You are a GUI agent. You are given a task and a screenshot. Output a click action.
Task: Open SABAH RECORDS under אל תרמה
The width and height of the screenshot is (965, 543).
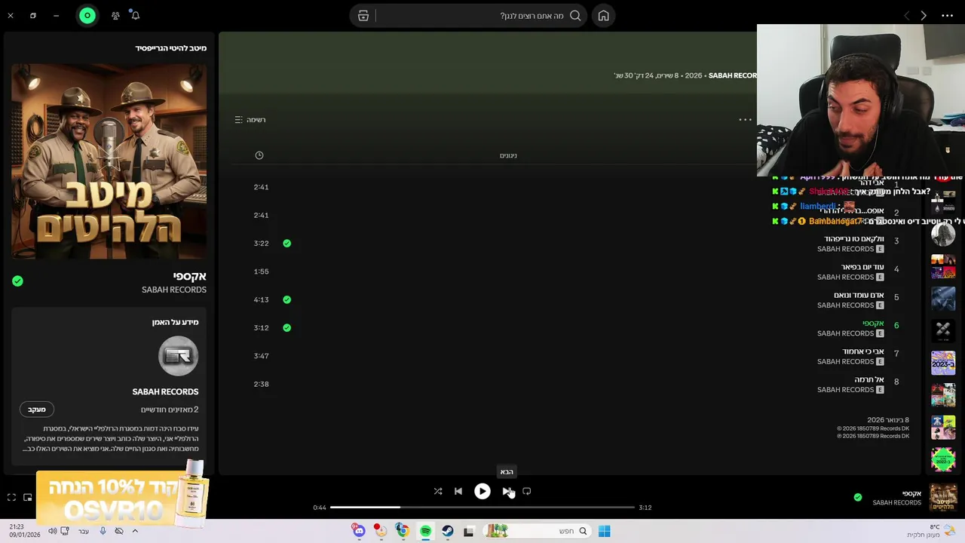pos(845,390)
